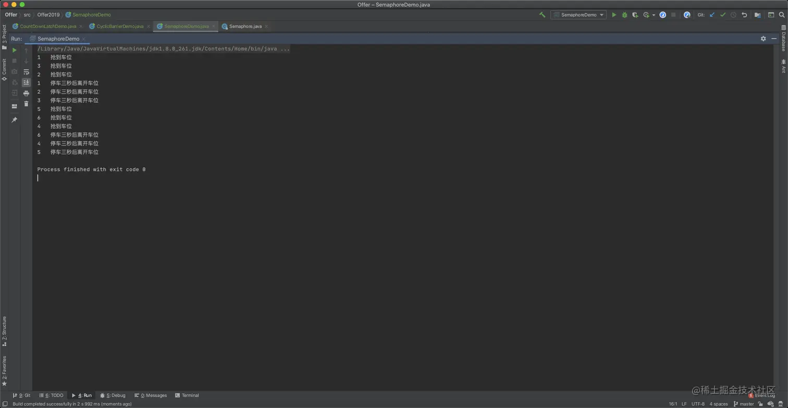Click the build completed status message
Image resolution: width=788 pixels, height=408 pixels.
tap(72, 404)
